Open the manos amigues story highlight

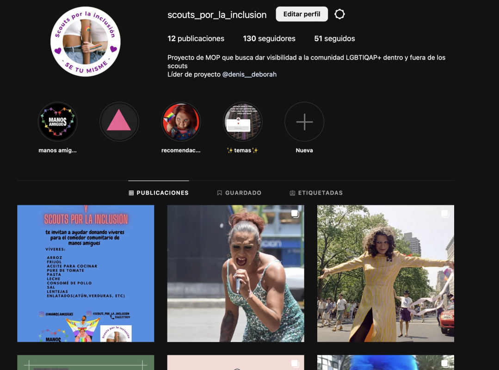coord(58,122)
